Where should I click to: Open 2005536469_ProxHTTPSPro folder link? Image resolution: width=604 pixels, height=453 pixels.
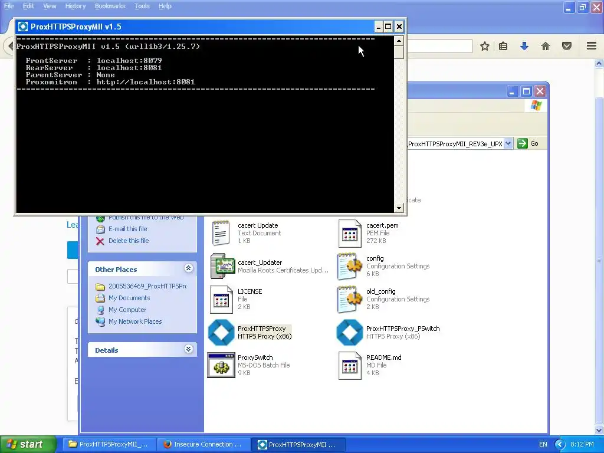[x=147, y=286]
